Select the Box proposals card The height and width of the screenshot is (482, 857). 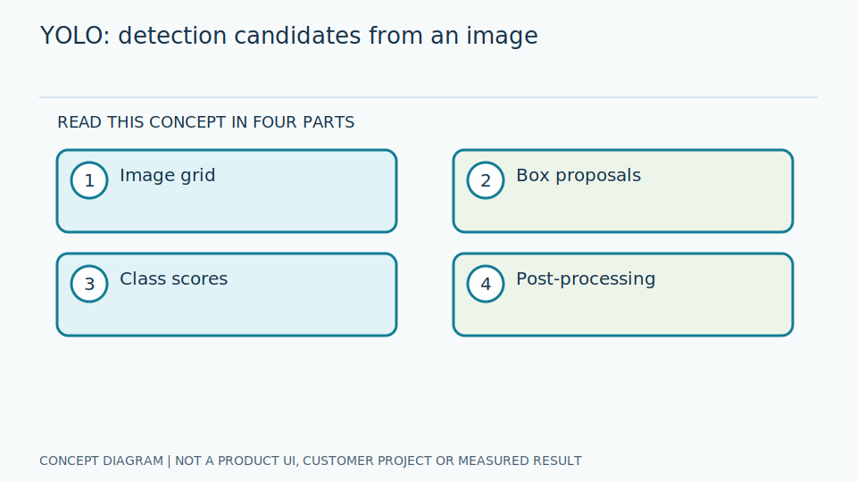click(x=623, y=191)
